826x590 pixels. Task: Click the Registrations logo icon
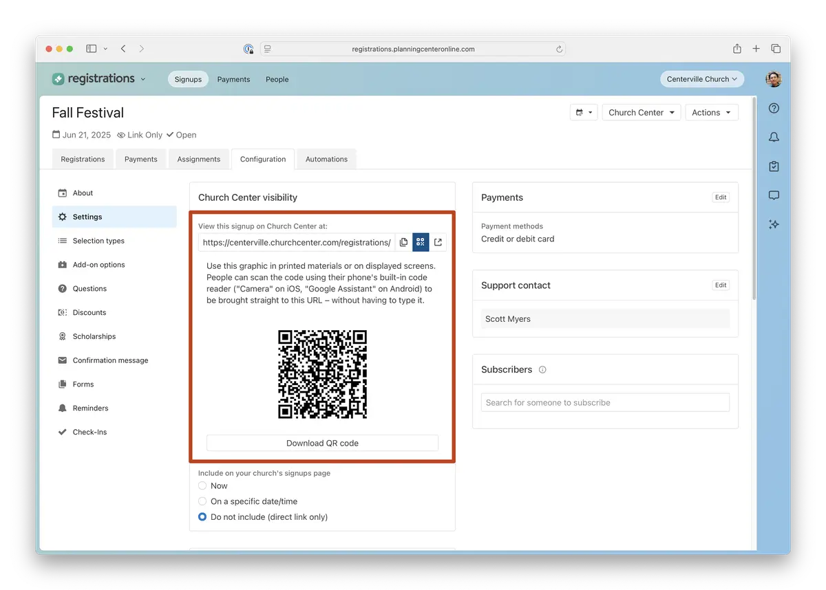tap(59, 79)
